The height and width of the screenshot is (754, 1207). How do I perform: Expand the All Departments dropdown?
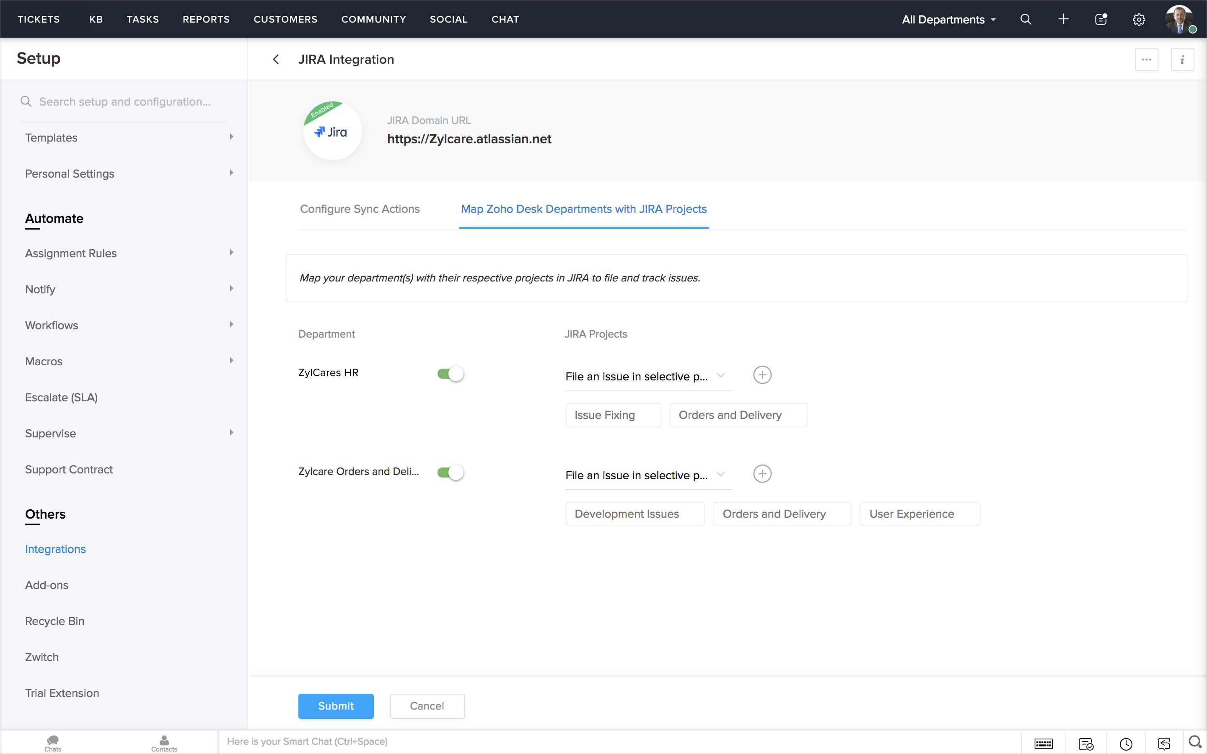949,19
